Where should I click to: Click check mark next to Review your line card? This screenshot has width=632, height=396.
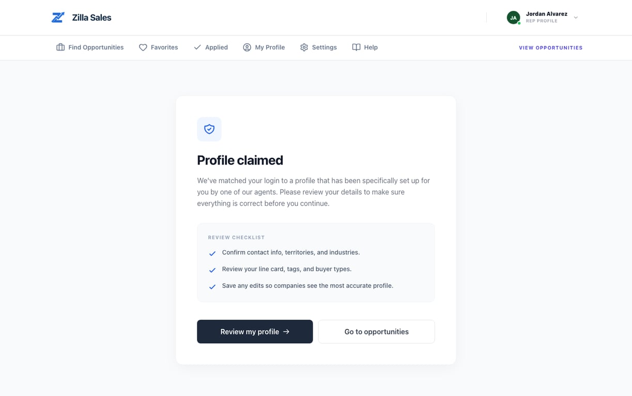212,270
